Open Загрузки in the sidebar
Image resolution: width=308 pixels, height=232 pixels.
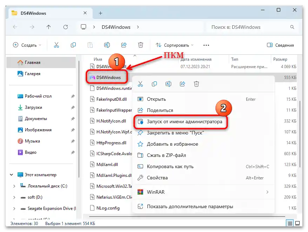click(41, 107)
